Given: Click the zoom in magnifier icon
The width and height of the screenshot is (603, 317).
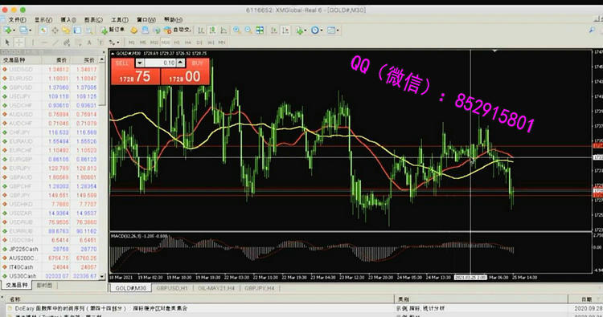Looking at the screenshot, I should [237, 30].
